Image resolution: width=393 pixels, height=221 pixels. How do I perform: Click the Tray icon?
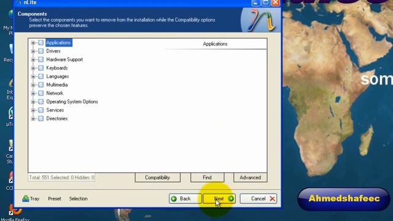coord(26,199)
